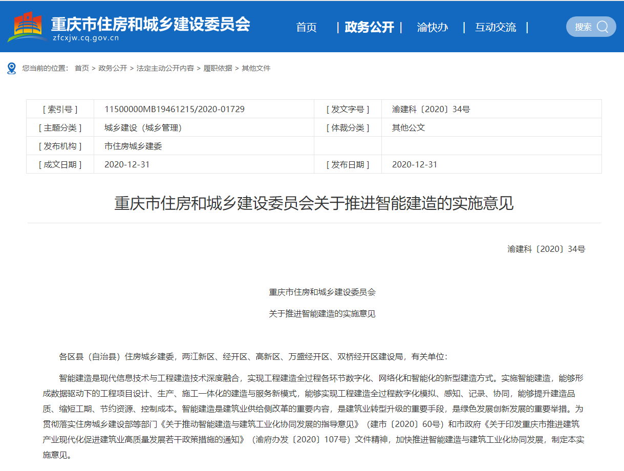Click the [ 发布日期 ] label cell
This screenshot has height=471, width=624.
pos(348,164)
